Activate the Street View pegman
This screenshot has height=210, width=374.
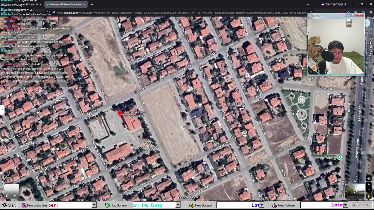(369, 196)
